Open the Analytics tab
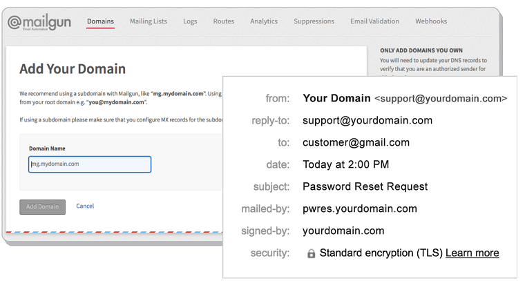The width and height of the screenshot is (525, 281). click(x=264, y=21)
